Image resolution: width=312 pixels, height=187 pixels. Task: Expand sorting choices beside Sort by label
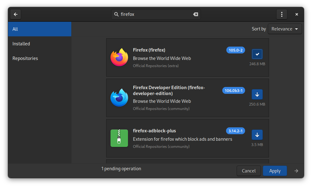pos(285,29)
